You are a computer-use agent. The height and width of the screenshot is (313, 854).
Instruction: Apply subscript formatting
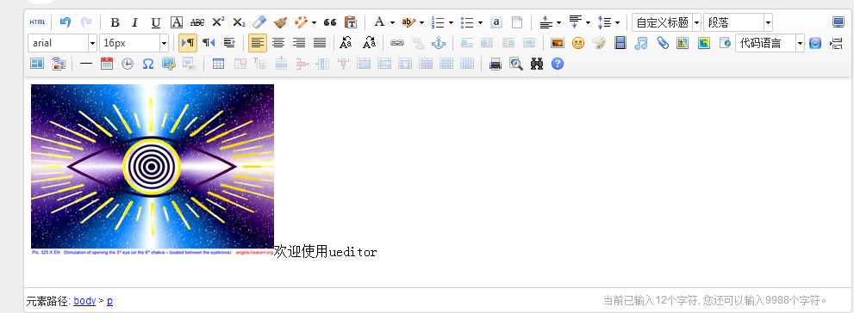click(239, 22)
